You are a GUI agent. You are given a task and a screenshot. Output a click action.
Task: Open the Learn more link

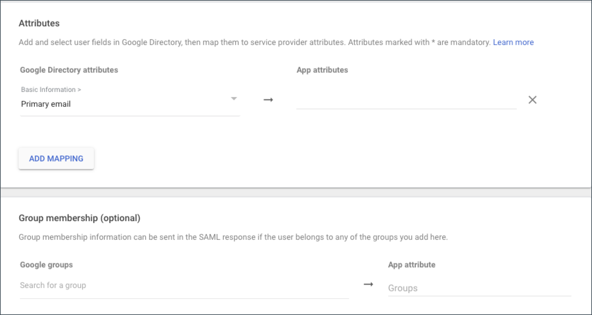[x=513, y=42]
